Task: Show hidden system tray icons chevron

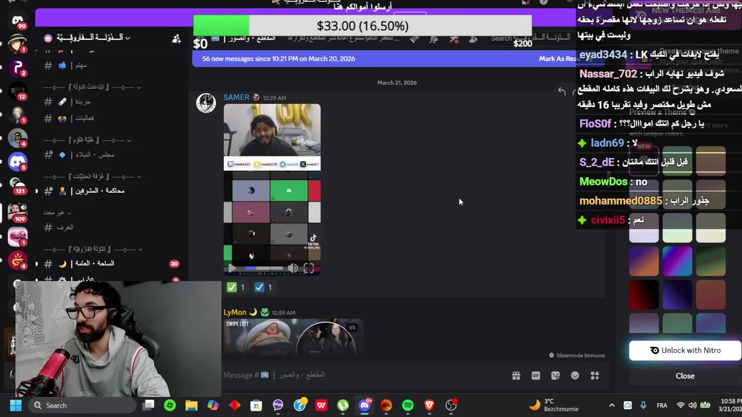Action: click(x=612, y=405)
